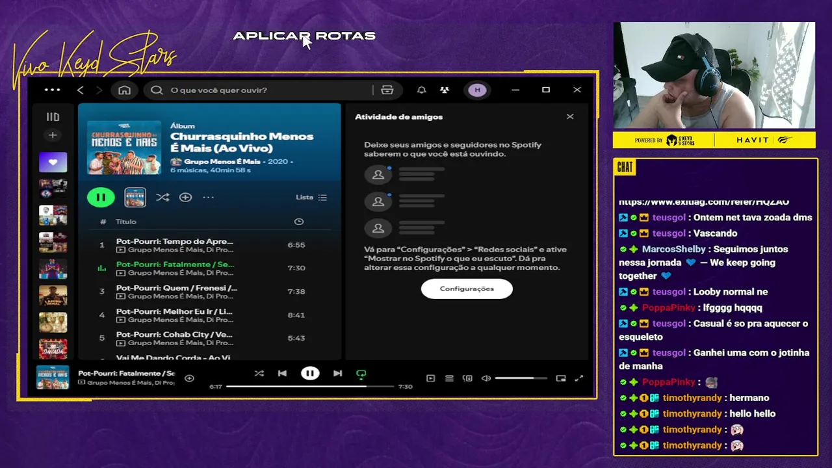Open Liked Songs in the sidebar

(53, 162)
